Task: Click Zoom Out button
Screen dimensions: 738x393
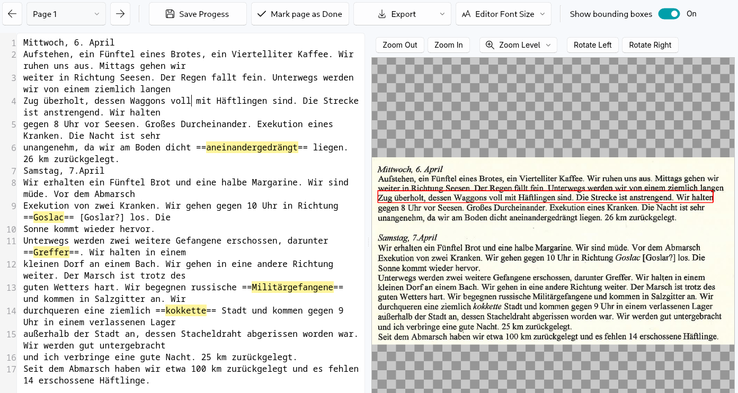Action: click(x=400, y=45)
